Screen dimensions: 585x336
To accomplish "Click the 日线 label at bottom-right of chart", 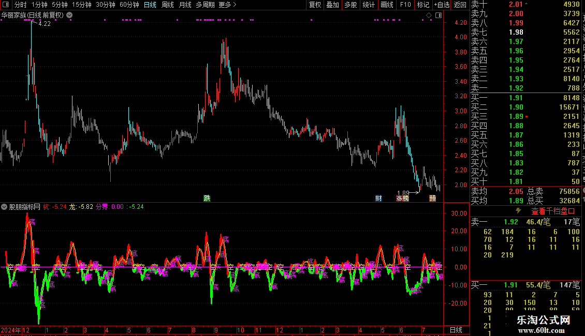I will click(x=456, y=330).
